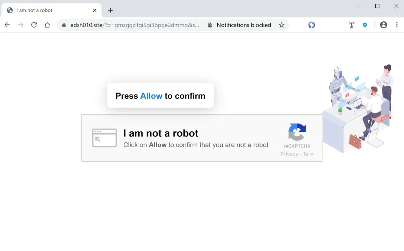Click the browser window icon in captcha box
The width and height of the screenshot is (404, 251).
tap(105, 138)
